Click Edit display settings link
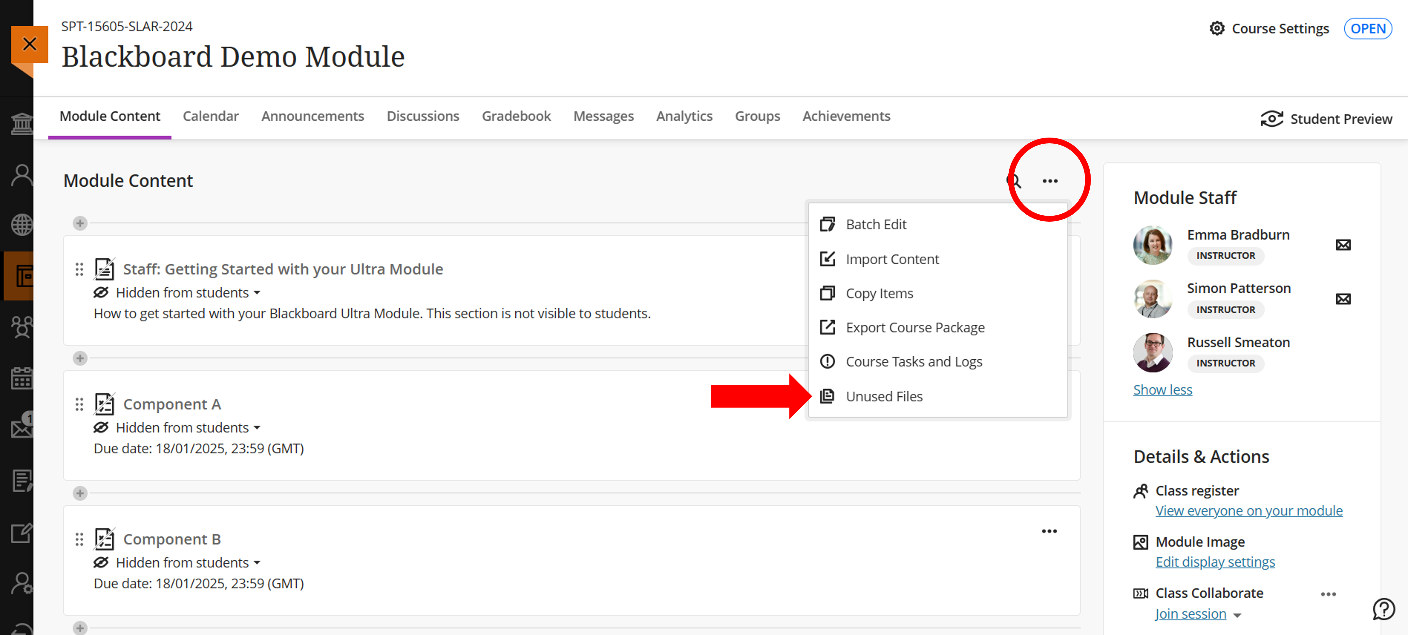 pos(1215,562)
